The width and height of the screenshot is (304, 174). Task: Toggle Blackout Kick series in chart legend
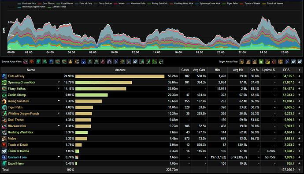click(x=26, y=4)
